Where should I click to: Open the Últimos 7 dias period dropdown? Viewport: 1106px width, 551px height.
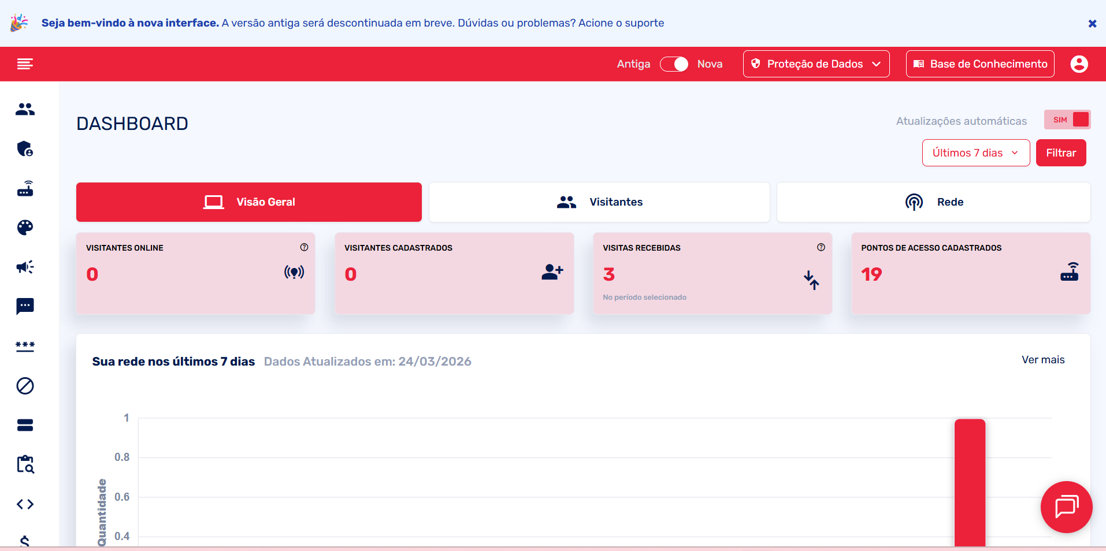pyautogui.click(x=975, y=153)
